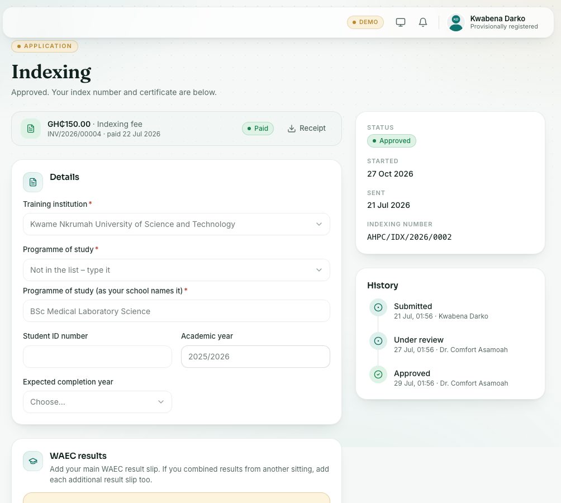The width and height of the screenshot is (561, 503).
Task: Expand the Expected completion year chevron
Action: point(161,402)
